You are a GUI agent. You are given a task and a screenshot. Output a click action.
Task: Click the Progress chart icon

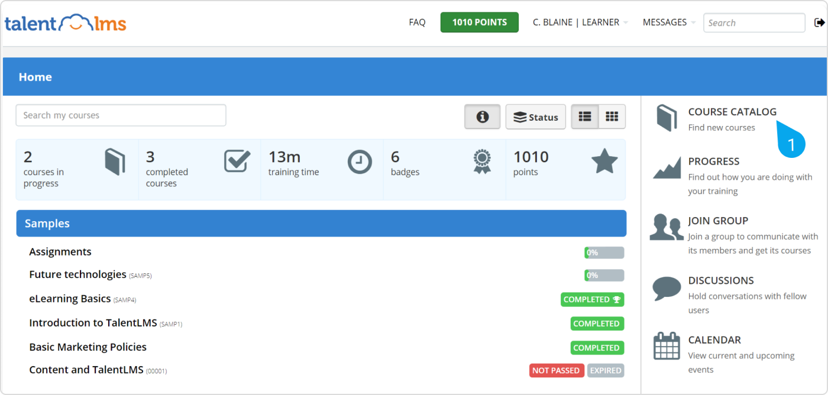pos(667,168)
